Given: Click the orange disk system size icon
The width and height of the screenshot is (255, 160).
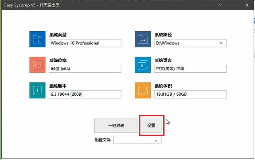Looking at the screenshot, I should click(x=143, y=90).
